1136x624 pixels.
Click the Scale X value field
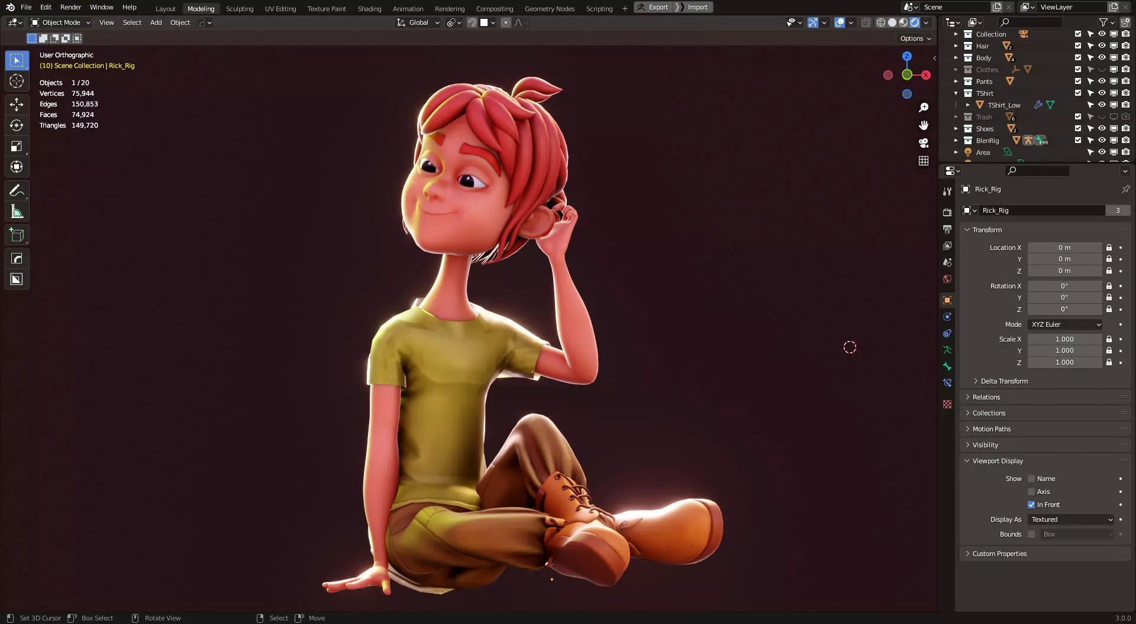[1064, 339]
